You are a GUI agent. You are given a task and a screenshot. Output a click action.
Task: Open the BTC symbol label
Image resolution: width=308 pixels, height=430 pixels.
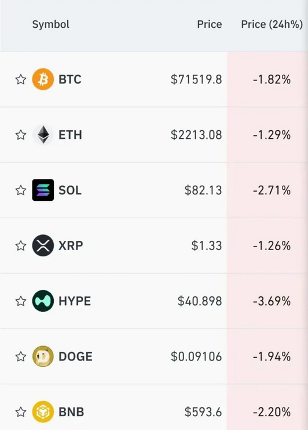(70, 79)
